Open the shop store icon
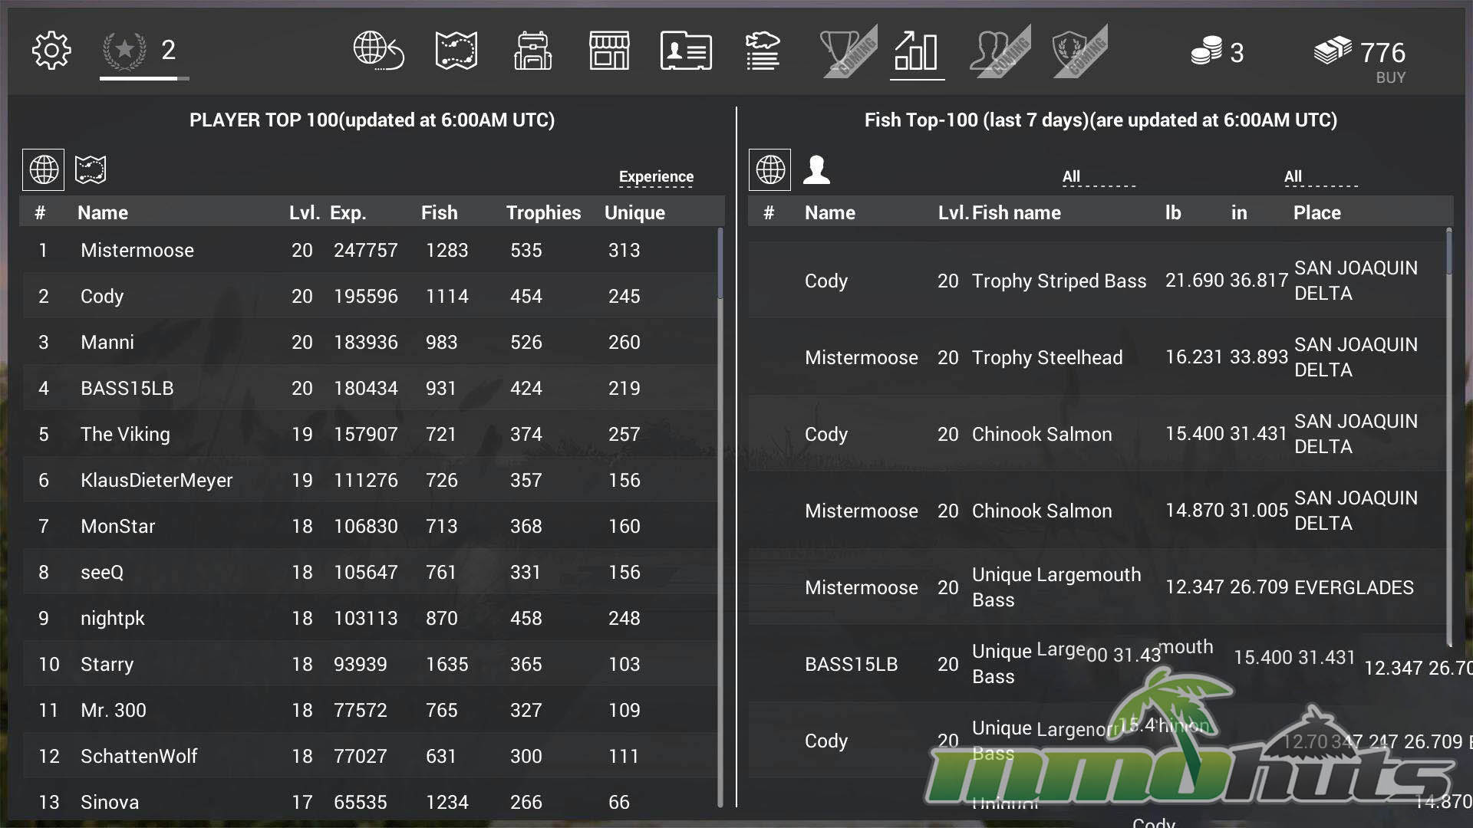Screen dimensions: 1473x828 coord(609,51)
